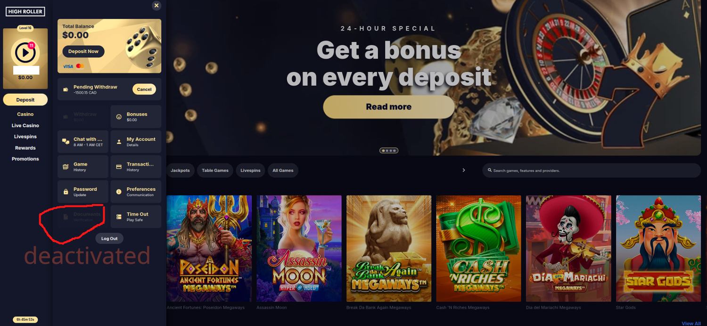Close the account side panel
This screenshot has height=326, width=707.
[156, 6]
